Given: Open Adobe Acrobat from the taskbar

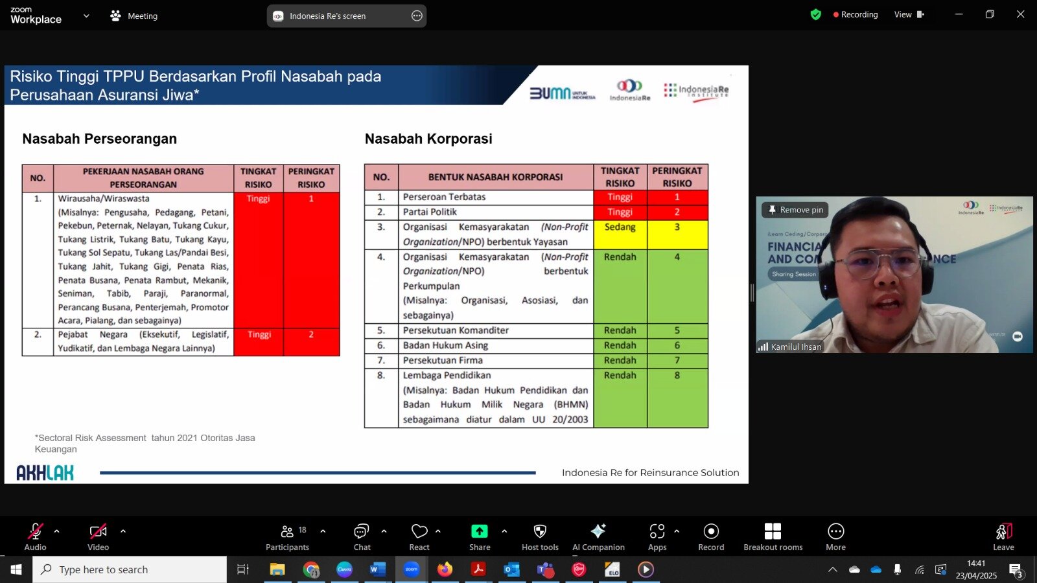Looking at the screenshot, I should click(x=478, y=569).
